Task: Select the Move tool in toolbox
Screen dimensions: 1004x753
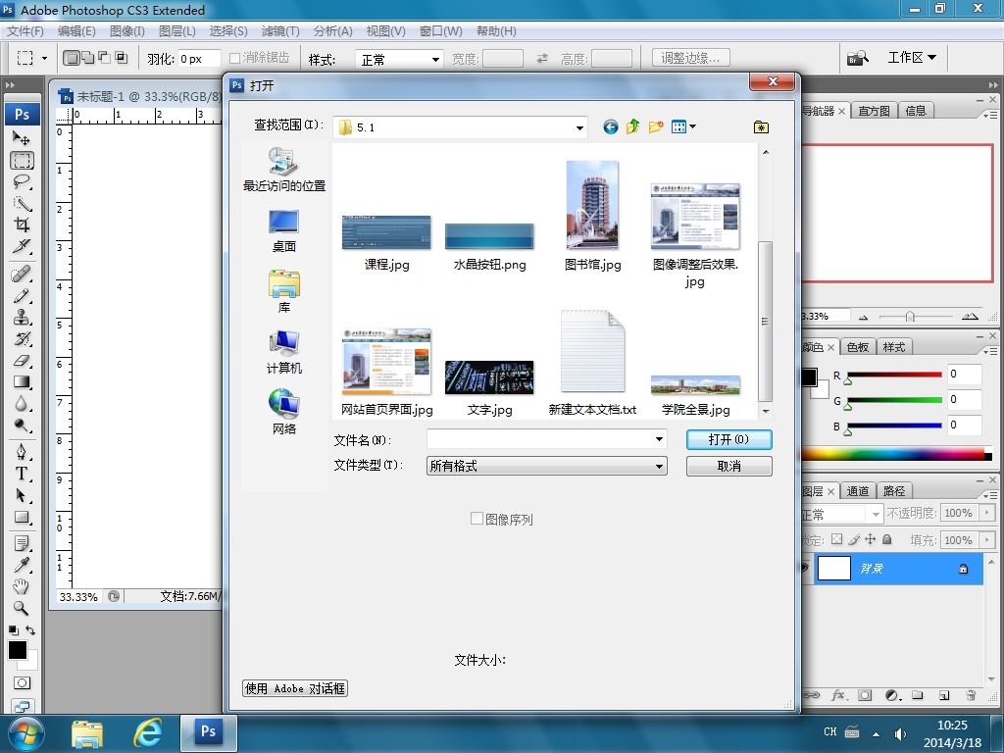Action: 22,137
